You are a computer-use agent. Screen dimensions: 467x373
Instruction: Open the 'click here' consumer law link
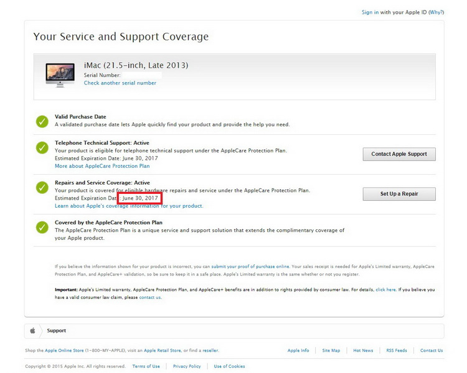385,290
